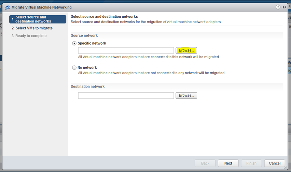The width and height of the screenshot is (291, 172).
Task: Browse for a destination network
Action: (186, 95)
